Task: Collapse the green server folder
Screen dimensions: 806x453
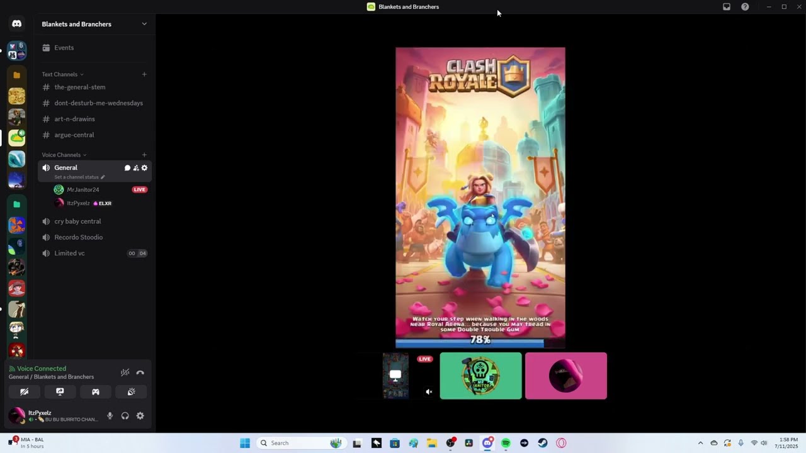Action: [x=17, y=204]
